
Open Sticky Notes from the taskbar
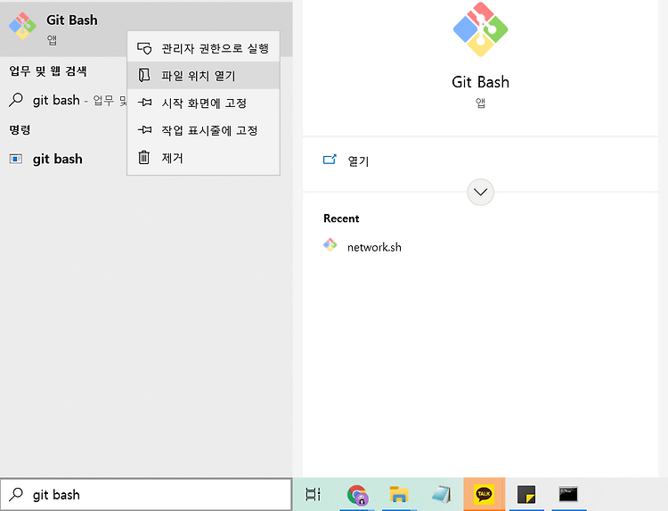(526, 494)
